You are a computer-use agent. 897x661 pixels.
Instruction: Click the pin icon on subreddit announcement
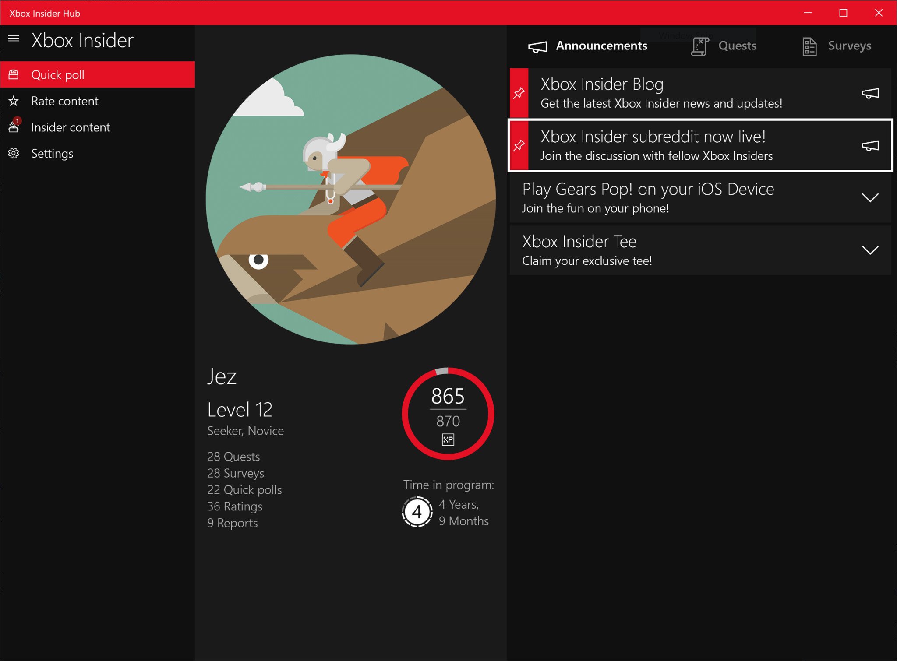tap(519, 145)
